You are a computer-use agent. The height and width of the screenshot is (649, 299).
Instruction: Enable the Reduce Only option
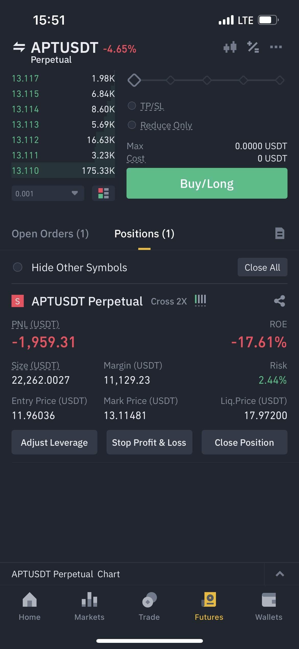(132, 125)
